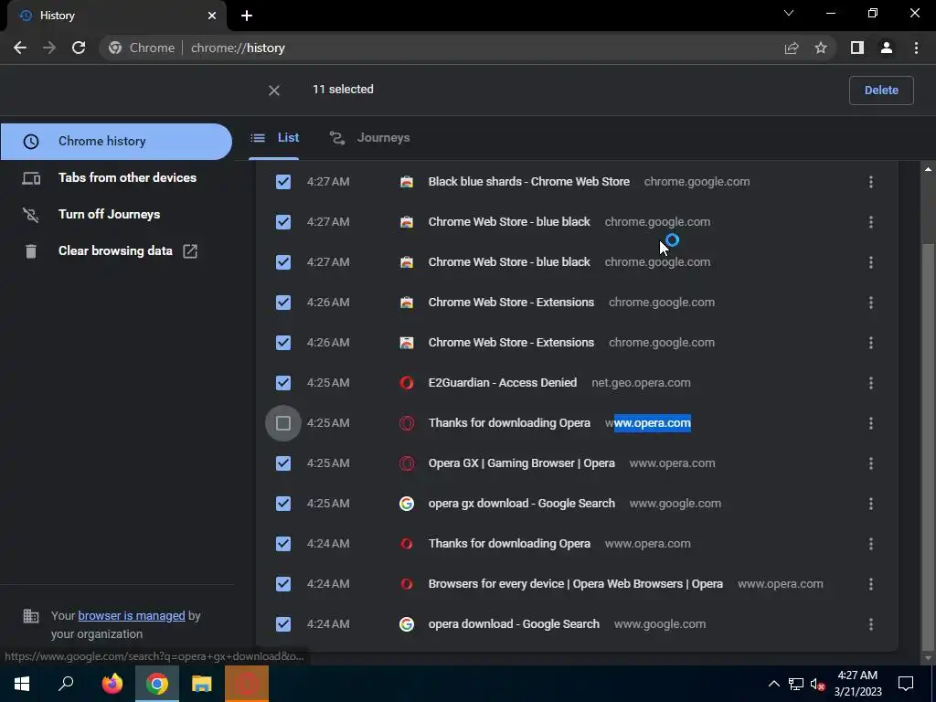Image resolution: width=936 pixels, height=702 pixels.
Task: Uncheck Black blue shards entry checkbox
Action: point(283,182)
